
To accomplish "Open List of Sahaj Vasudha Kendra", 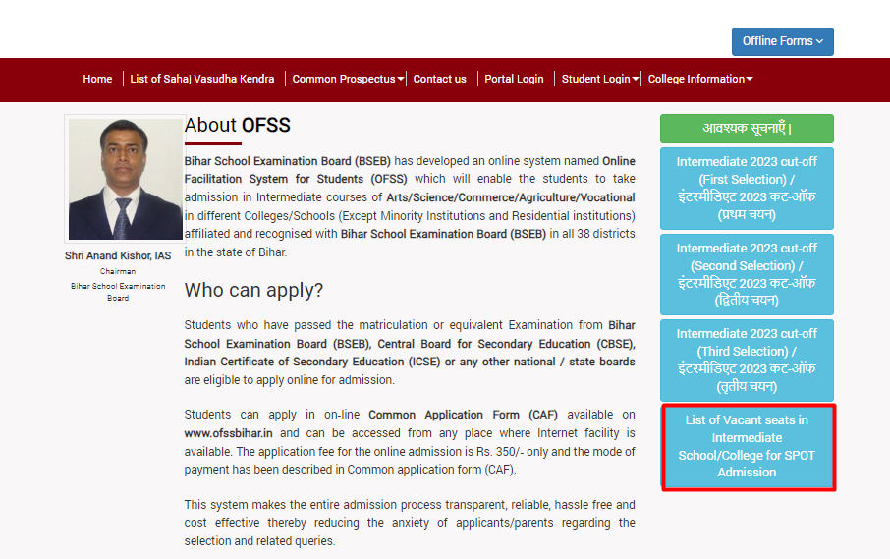I will [x=202, y=79].
